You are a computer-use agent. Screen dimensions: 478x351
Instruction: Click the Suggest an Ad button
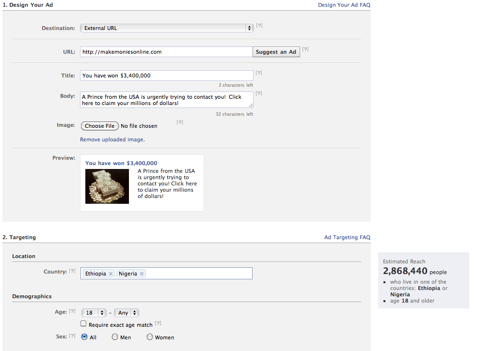pos(276,52)
